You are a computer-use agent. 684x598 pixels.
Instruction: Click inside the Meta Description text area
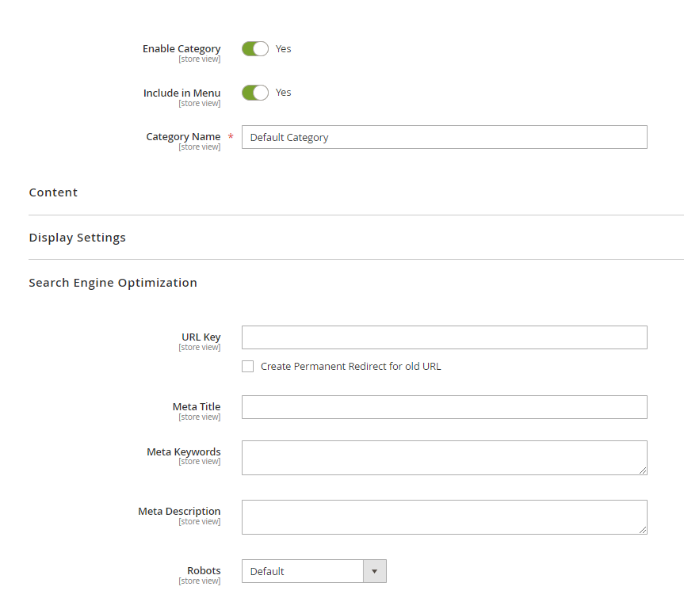(x=444, y=516)
